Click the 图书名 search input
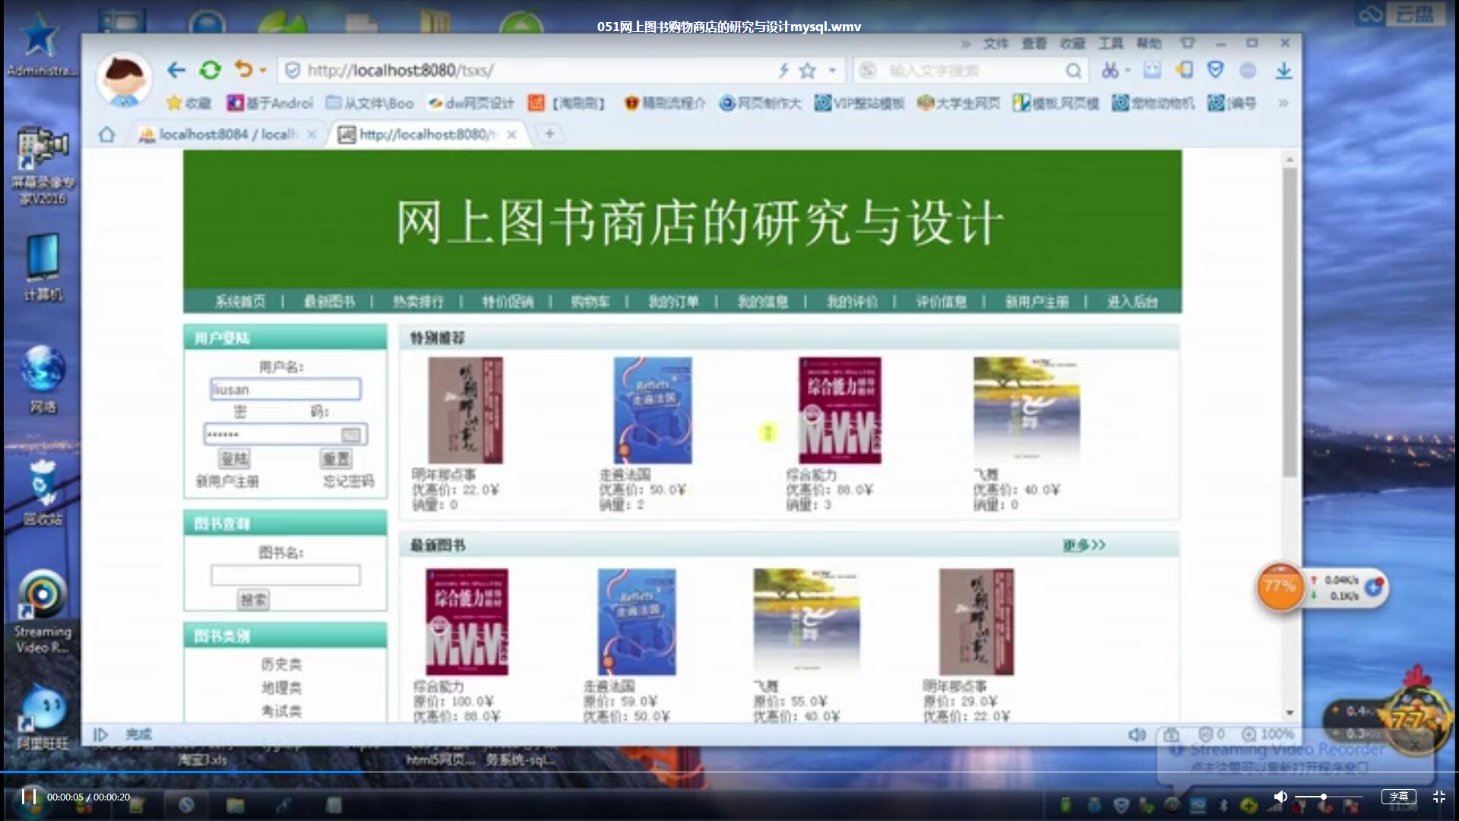The width and height of the screenshot is (1459, 821). point(286,575)
